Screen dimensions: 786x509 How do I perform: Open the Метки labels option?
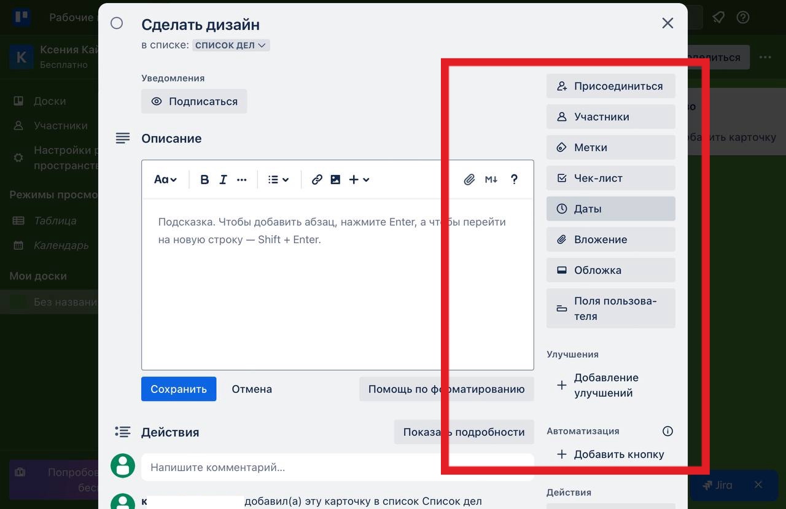point(611,147)
